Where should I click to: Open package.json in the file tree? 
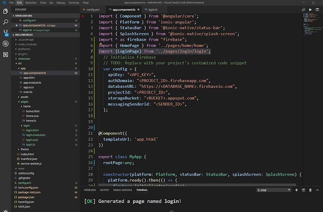click(26, 197)
